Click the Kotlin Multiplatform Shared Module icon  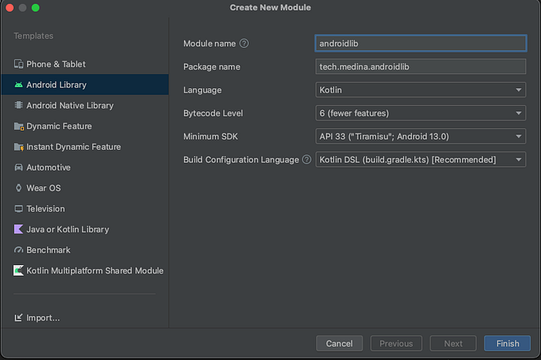pyautogui.click(x=19, y=270)
